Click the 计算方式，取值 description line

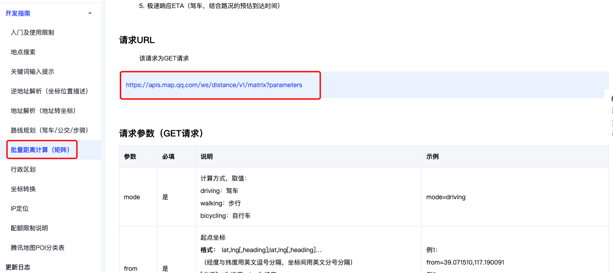(224, 178)
